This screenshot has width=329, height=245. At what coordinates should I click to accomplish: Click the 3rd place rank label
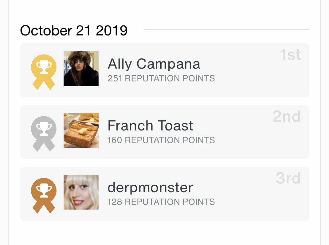tap(288, 178)
